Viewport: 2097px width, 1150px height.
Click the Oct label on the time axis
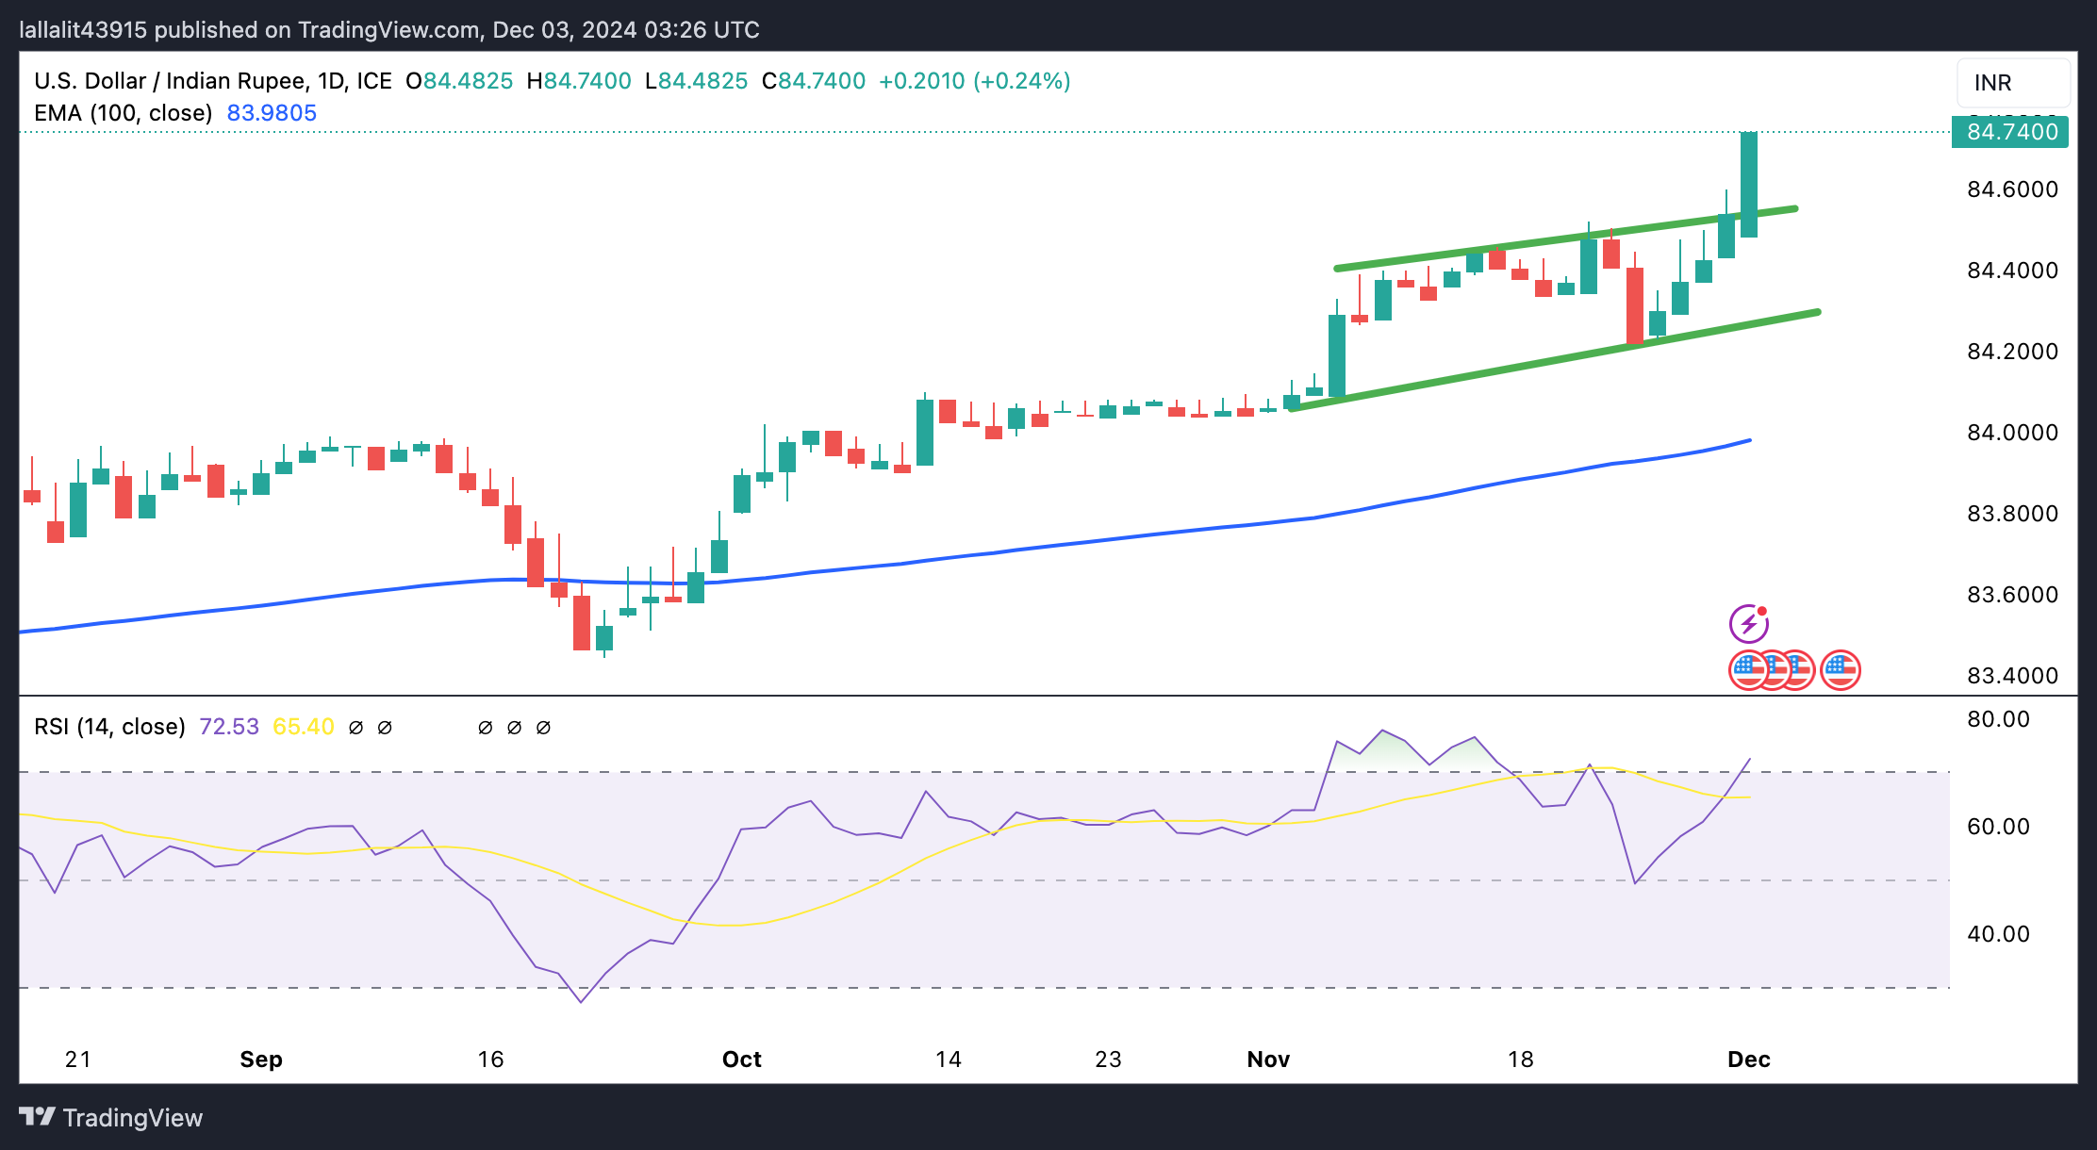(x=741, y=1060)
